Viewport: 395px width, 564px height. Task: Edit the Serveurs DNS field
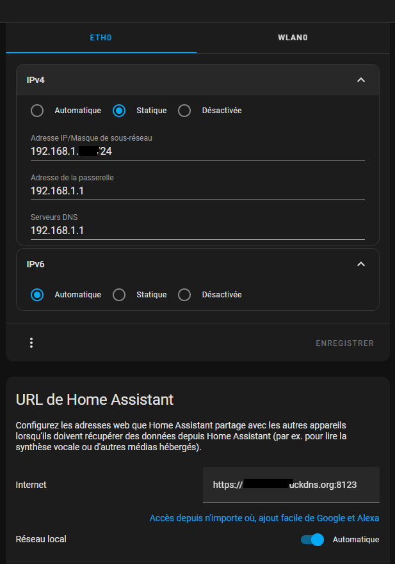click(198, 226)
